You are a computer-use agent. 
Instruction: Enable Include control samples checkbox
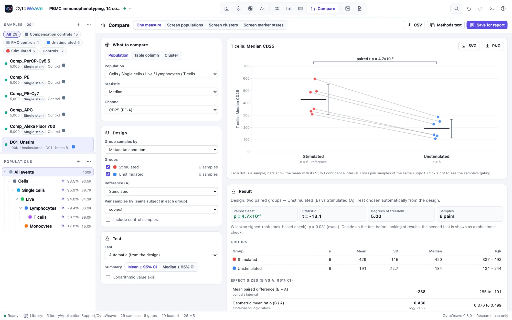[x=108, y=220]
